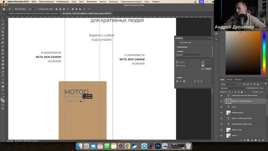Viewport: 268px width, 151px height.
Task: Select the Crop tool
Action: point(3,32)
